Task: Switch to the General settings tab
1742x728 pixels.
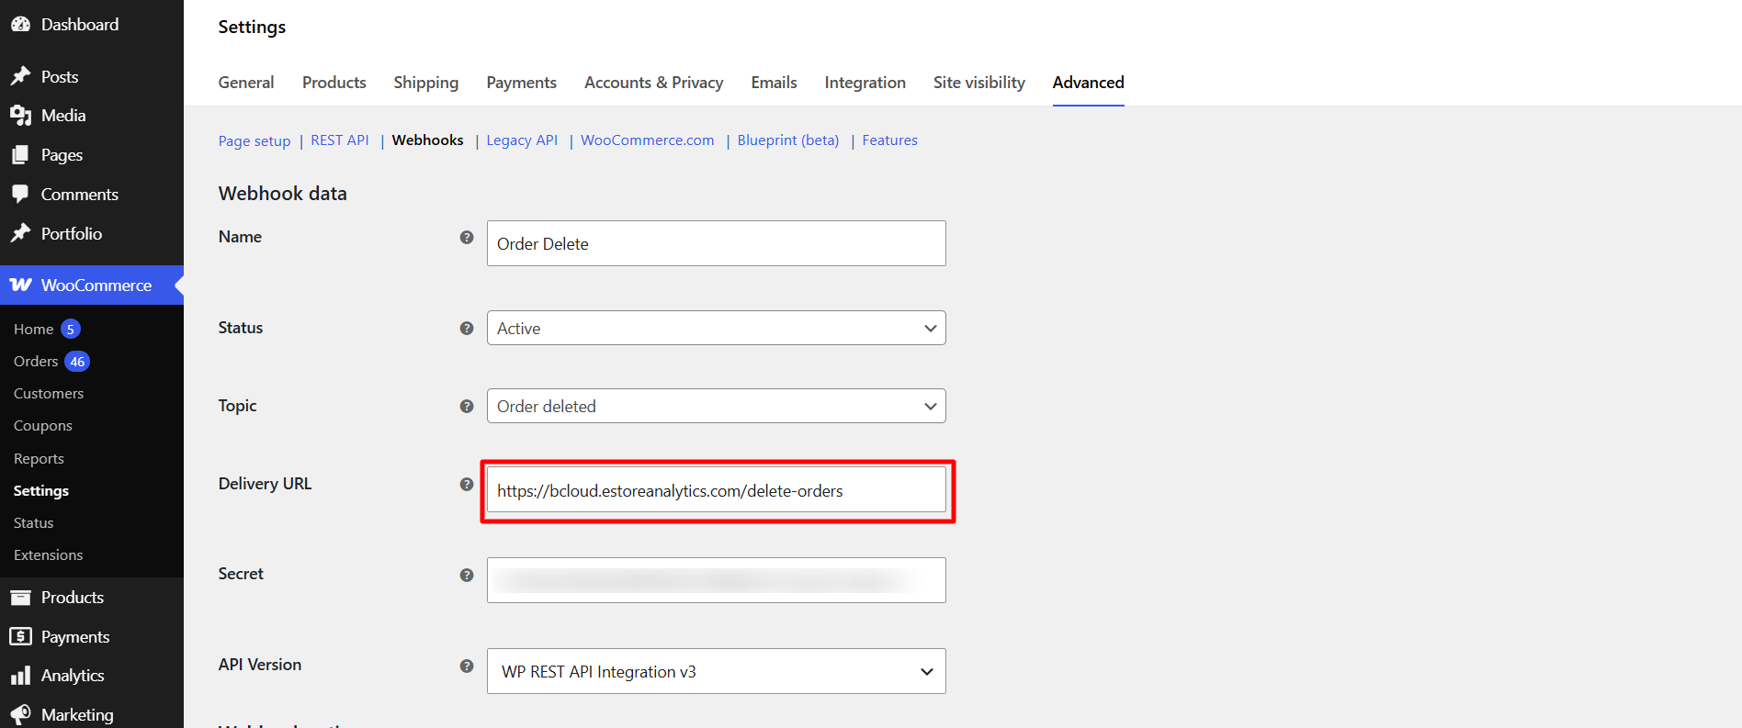Action: (246, 83)
